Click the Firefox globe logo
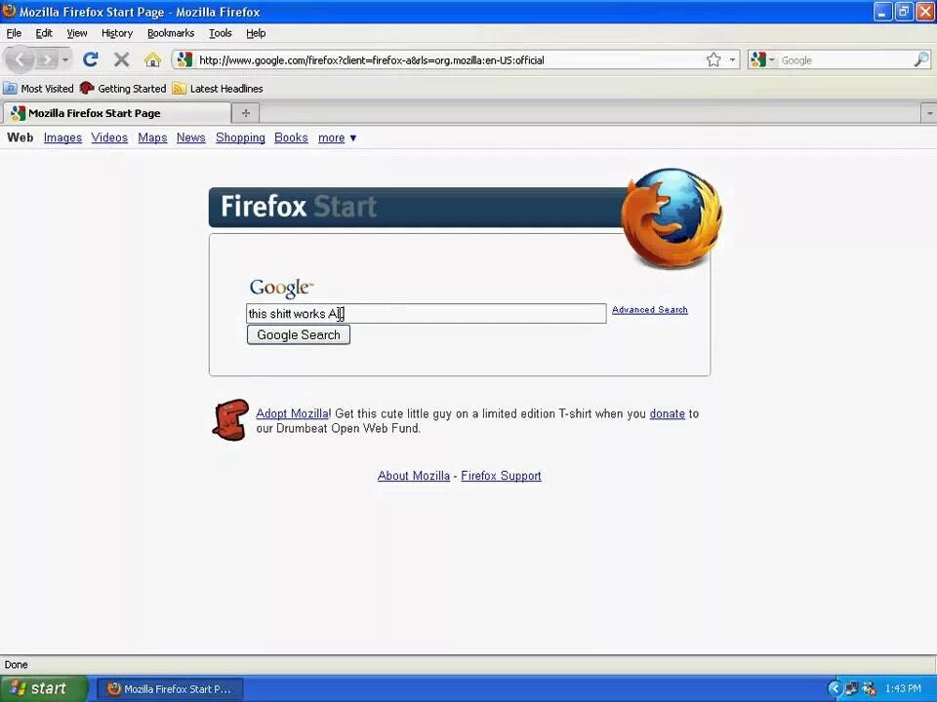The width and height of the screenshot is (937, 702). 672,217
